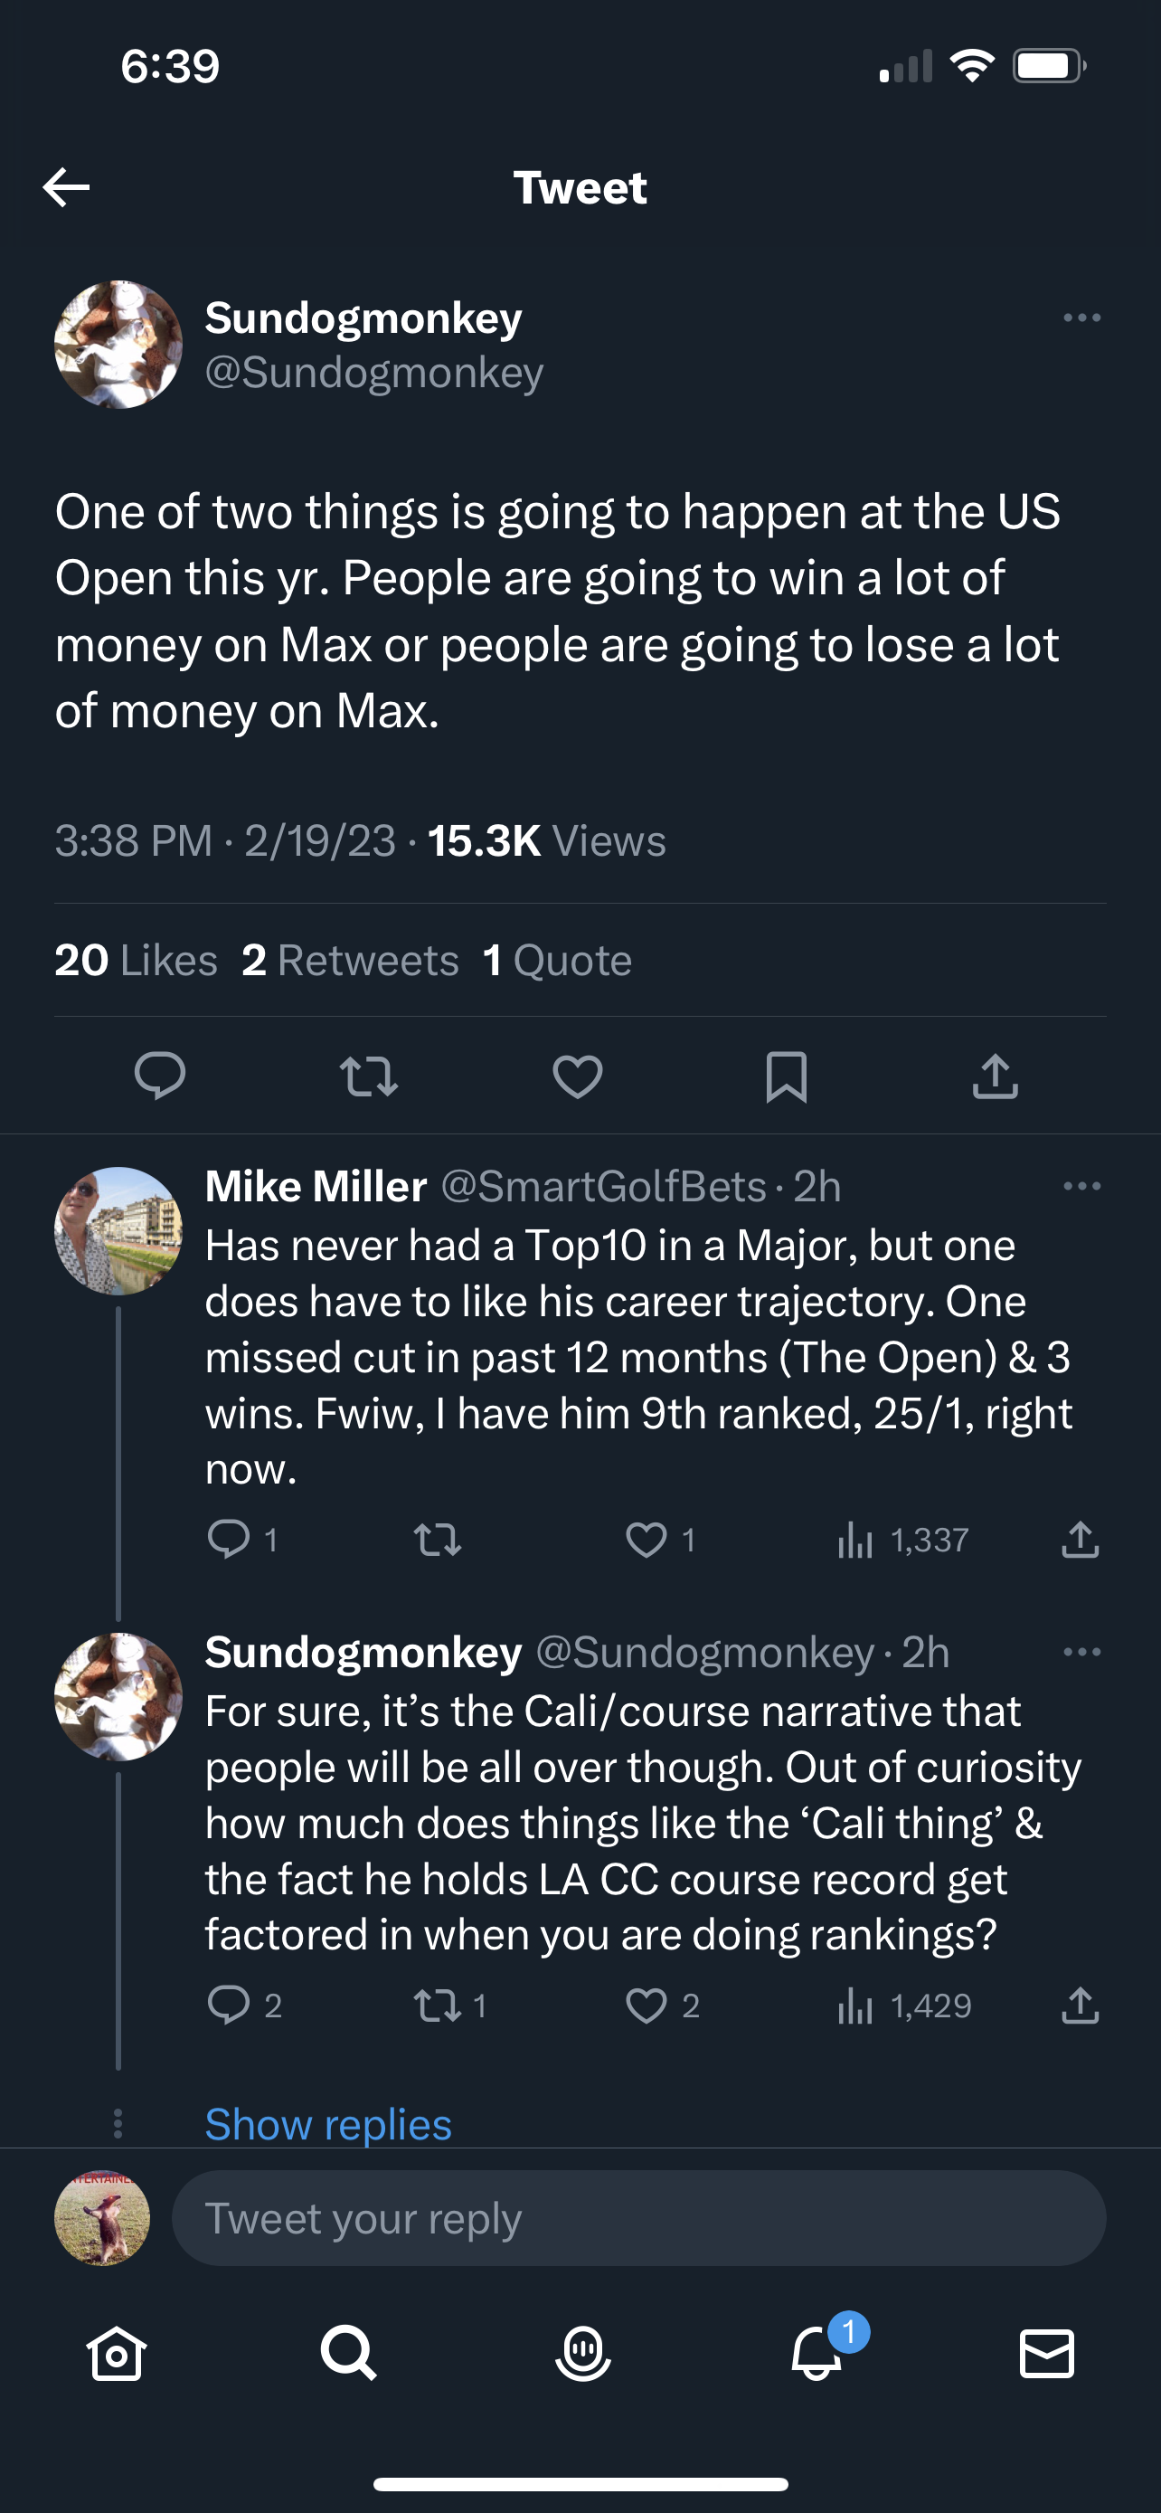
Task: Tap the back arrow in the header
Action: pyautogui.click(x=66, y=187)
